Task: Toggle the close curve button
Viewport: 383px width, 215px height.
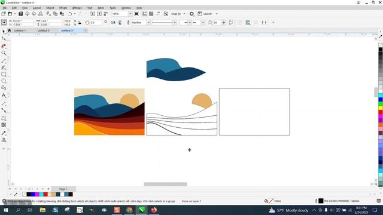Action: [x=231, y=23]
